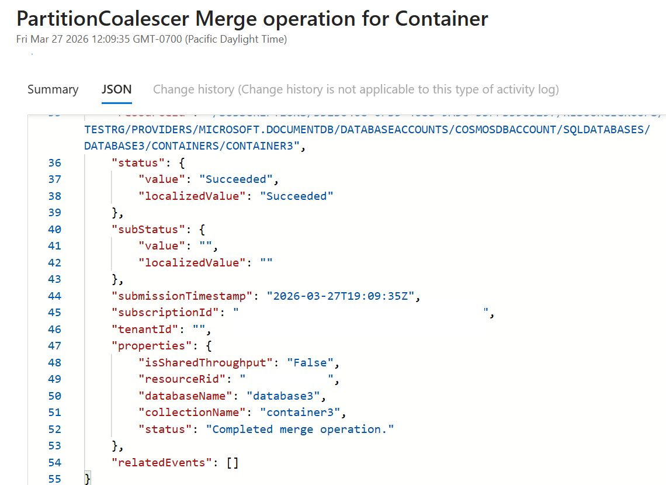Click the Fri Mar 27 2026 timestamp text
The width and height of the screenshot is (666, 485).
151,40
